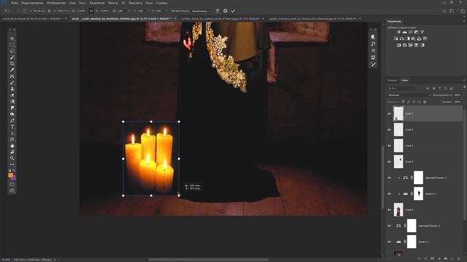Open the Изображение menu
This screenshot has height=262, width=467.
pos(56,3)
